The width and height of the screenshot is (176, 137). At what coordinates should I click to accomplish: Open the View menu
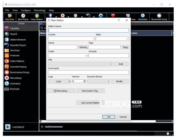point(15,11)
